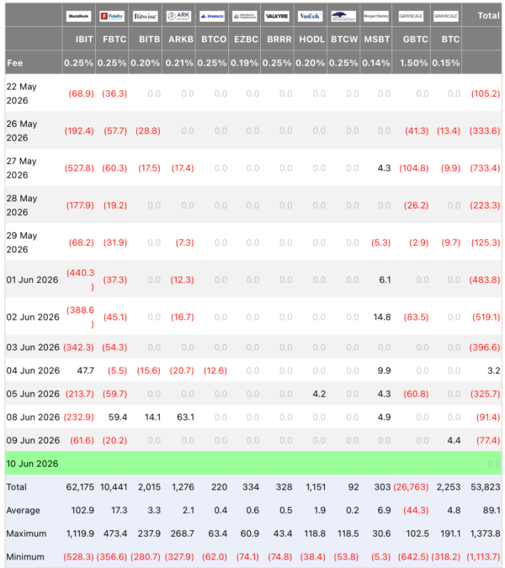Click the 27 May total (733.4)
The height and width of the screenshot is (568, 505).
485,168
